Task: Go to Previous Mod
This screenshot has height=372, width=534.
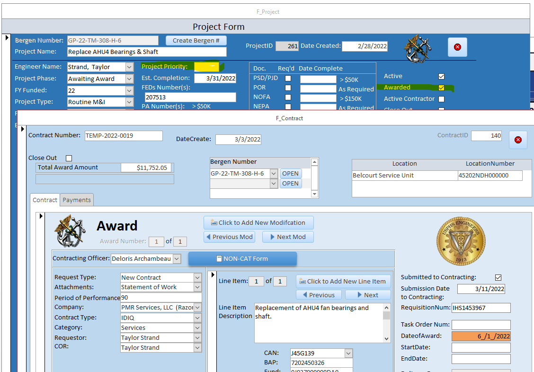Action: click(x=229, y=237)
